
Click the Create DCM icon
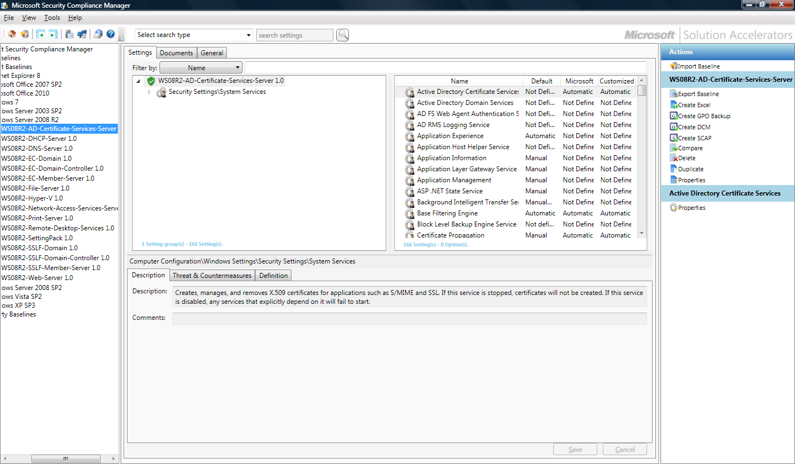coord(674,127)
